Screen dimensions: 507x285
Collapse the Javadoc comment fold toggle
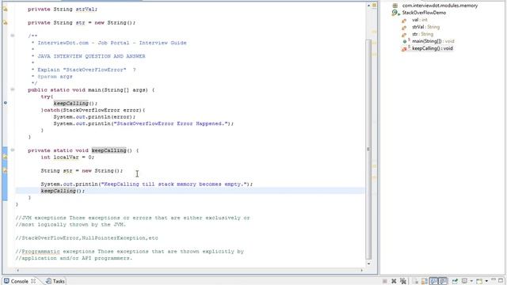(x=13, y=36)
